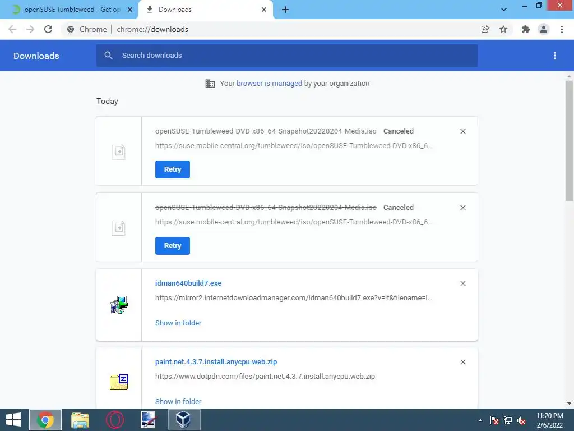
Task: Open the Windows Start menu
Action: [x=13, y=420]
